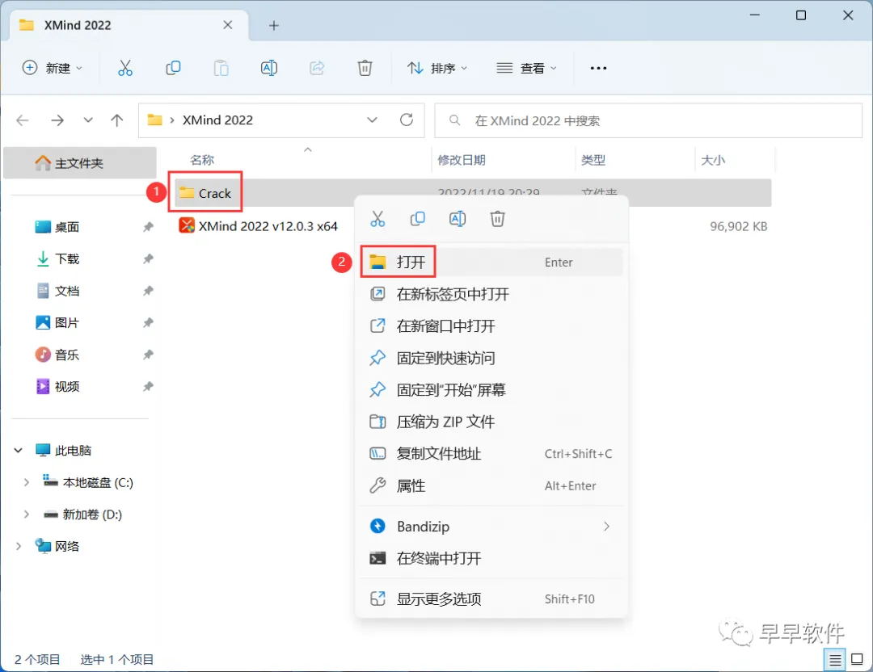Click the toolbar Cut scissors icon
873x672 pixels.
(125, 68)
